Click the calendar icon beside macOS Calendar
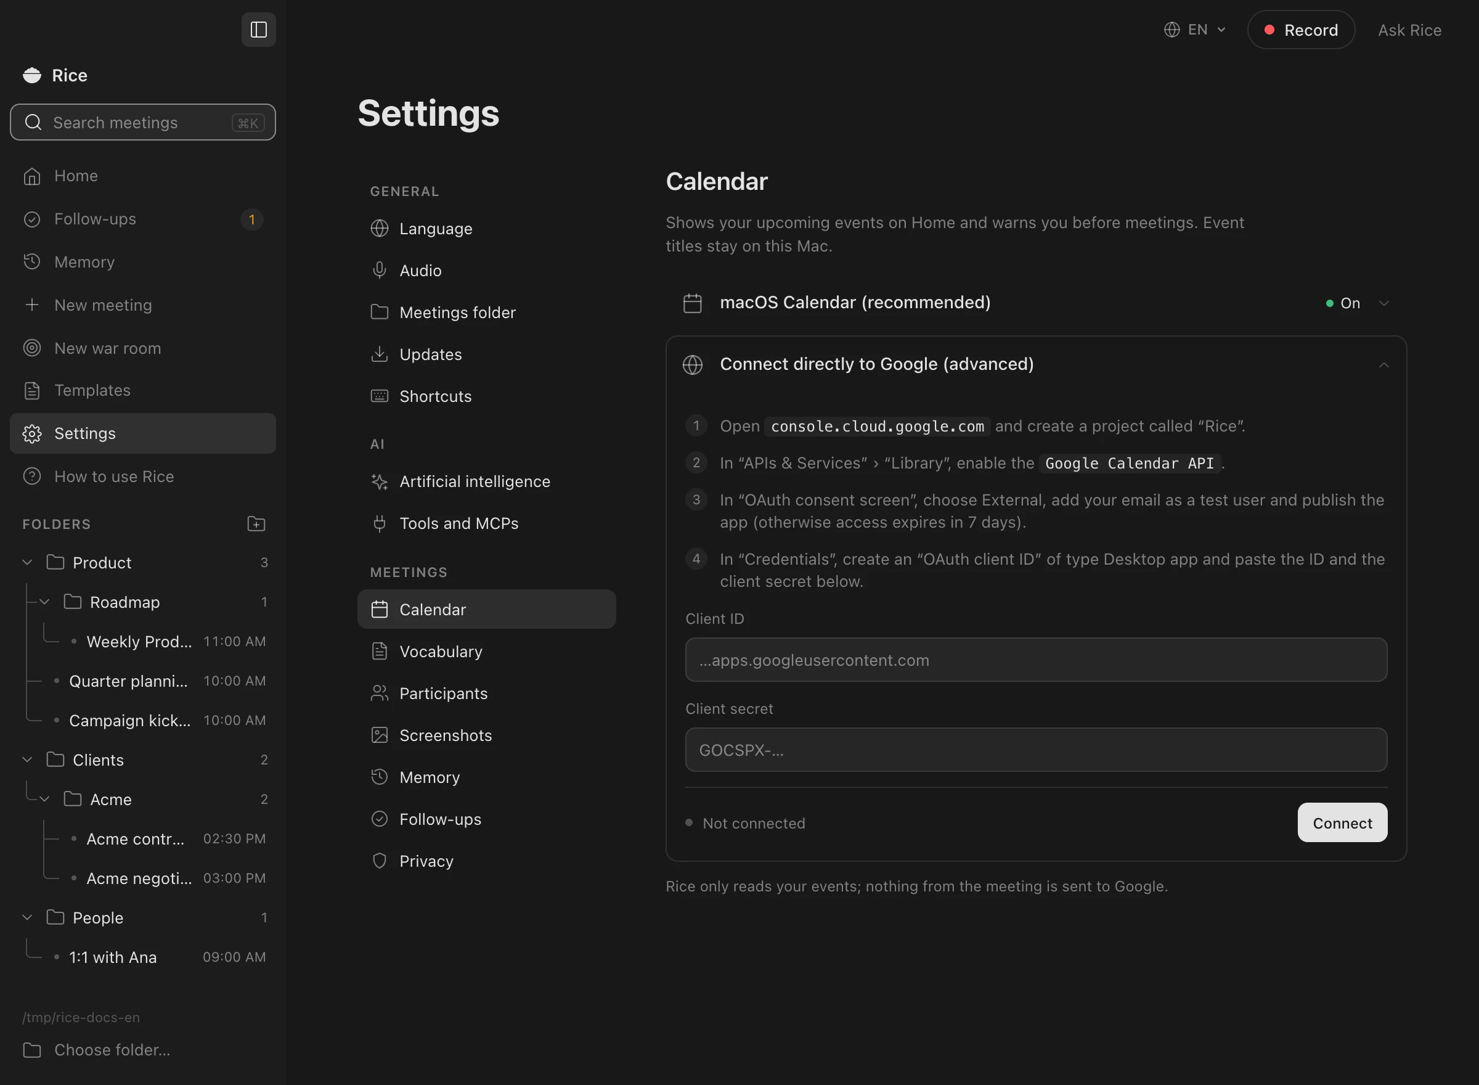Screen dimensions: 1479x1085 click(693, 303)
